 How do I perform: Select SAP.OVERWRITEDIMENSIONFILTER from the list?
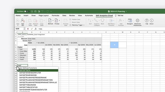pos(38,90)
